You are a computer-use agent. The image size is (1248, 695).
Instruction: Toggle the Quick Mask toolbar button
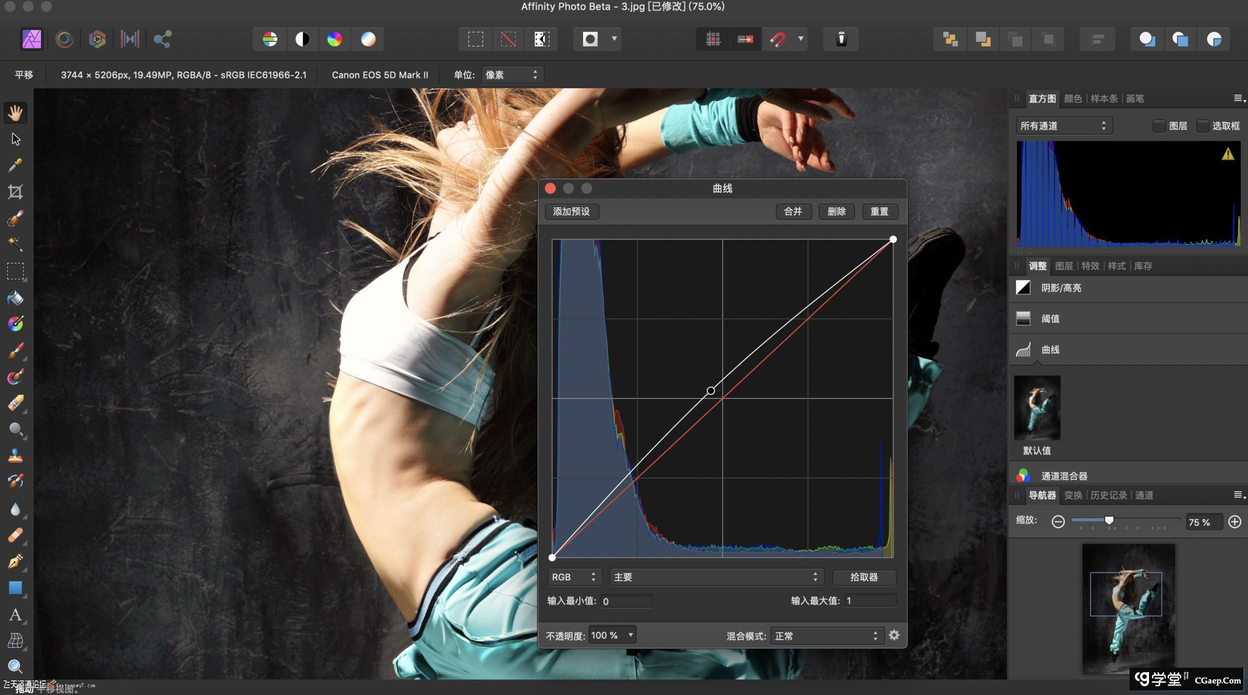pos(590,39)
